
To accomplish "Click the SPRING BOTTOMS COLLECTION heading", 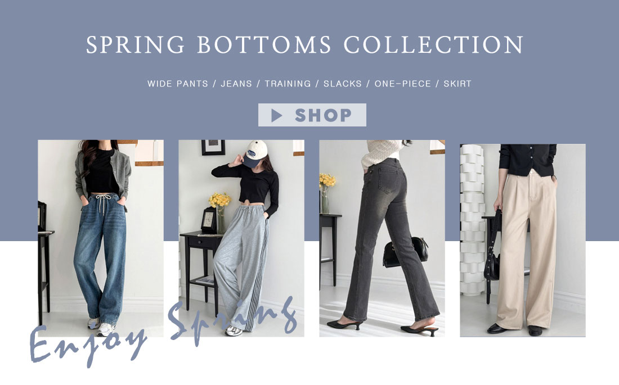I will coord(305,44).
